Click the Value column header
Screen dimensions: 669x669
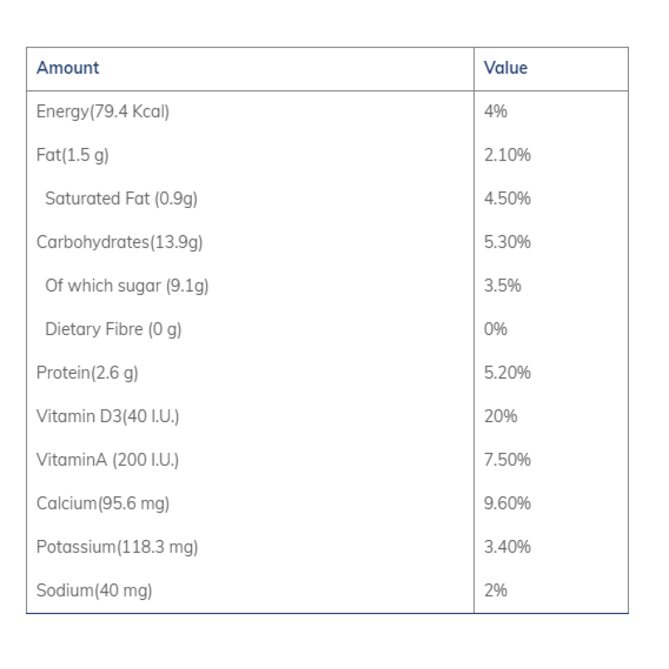tap(506, 68)
